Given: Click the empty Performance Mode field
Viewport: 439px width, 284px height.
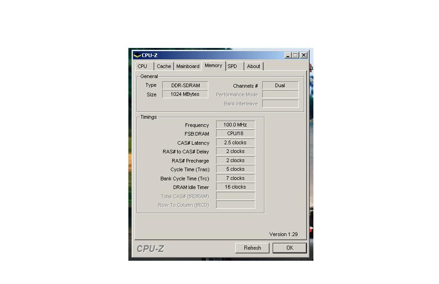Looking at the screenshot, I should click(280, 95).
